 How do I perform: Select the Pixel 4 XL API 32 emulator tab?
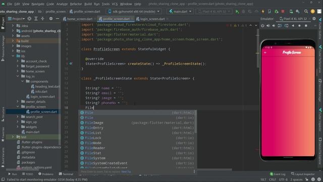(x=294, y=19)
